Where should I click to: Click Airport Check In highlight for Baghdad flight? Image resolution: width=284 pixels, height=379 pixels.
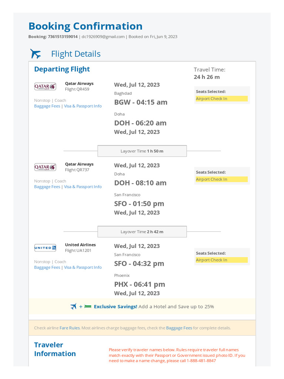tap(222, 99)
